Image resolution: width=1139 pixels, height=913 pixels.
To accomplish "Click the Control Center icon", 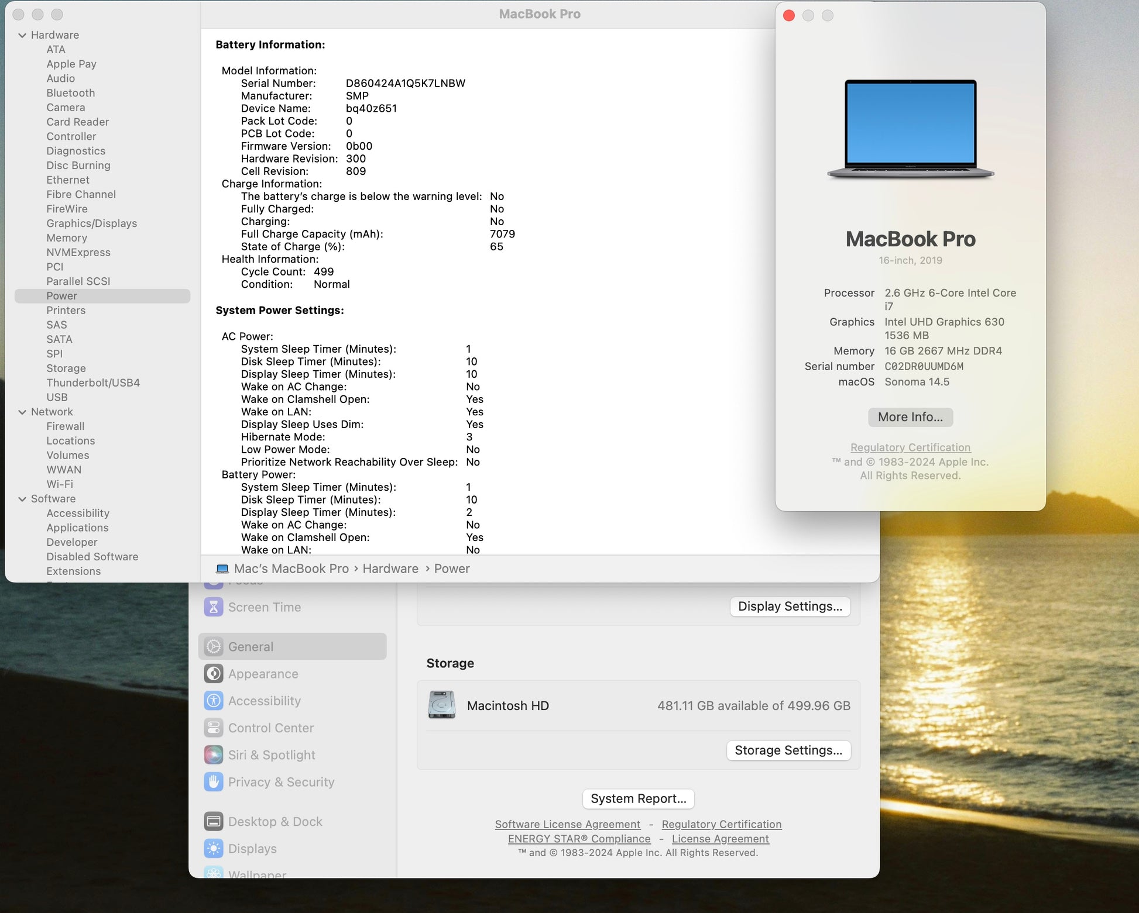I will [x=214, y=728].
